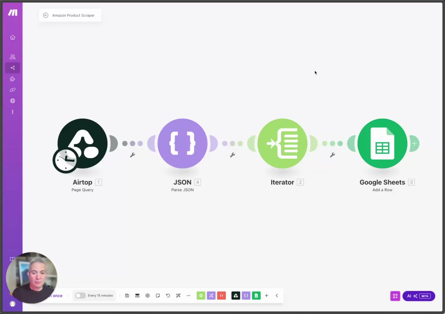The image size is (445, 314).
Task: Open Home from the sidebar
Action: tap(13, 37)
